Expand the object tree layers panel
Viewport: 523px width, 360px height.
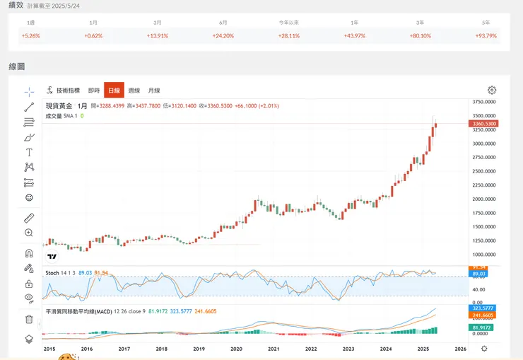pos(29,339)
